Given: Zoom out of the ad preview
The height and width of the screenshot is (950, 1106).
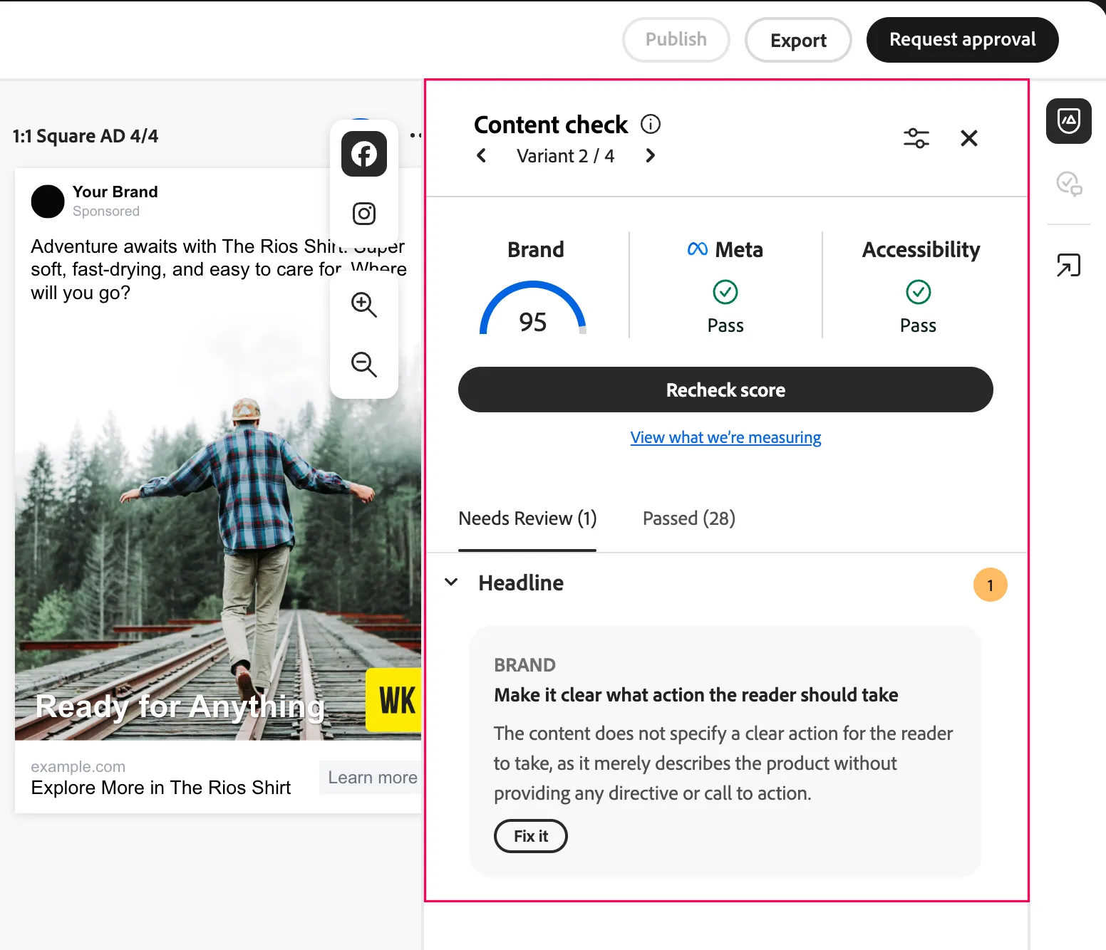Looking at the screenshot, I should (364, 365).
